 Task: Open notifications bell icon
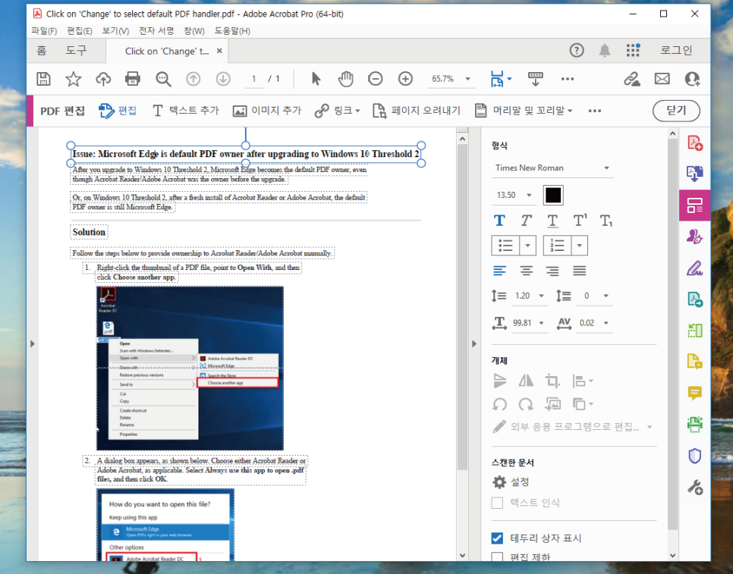tap(605, 50)
